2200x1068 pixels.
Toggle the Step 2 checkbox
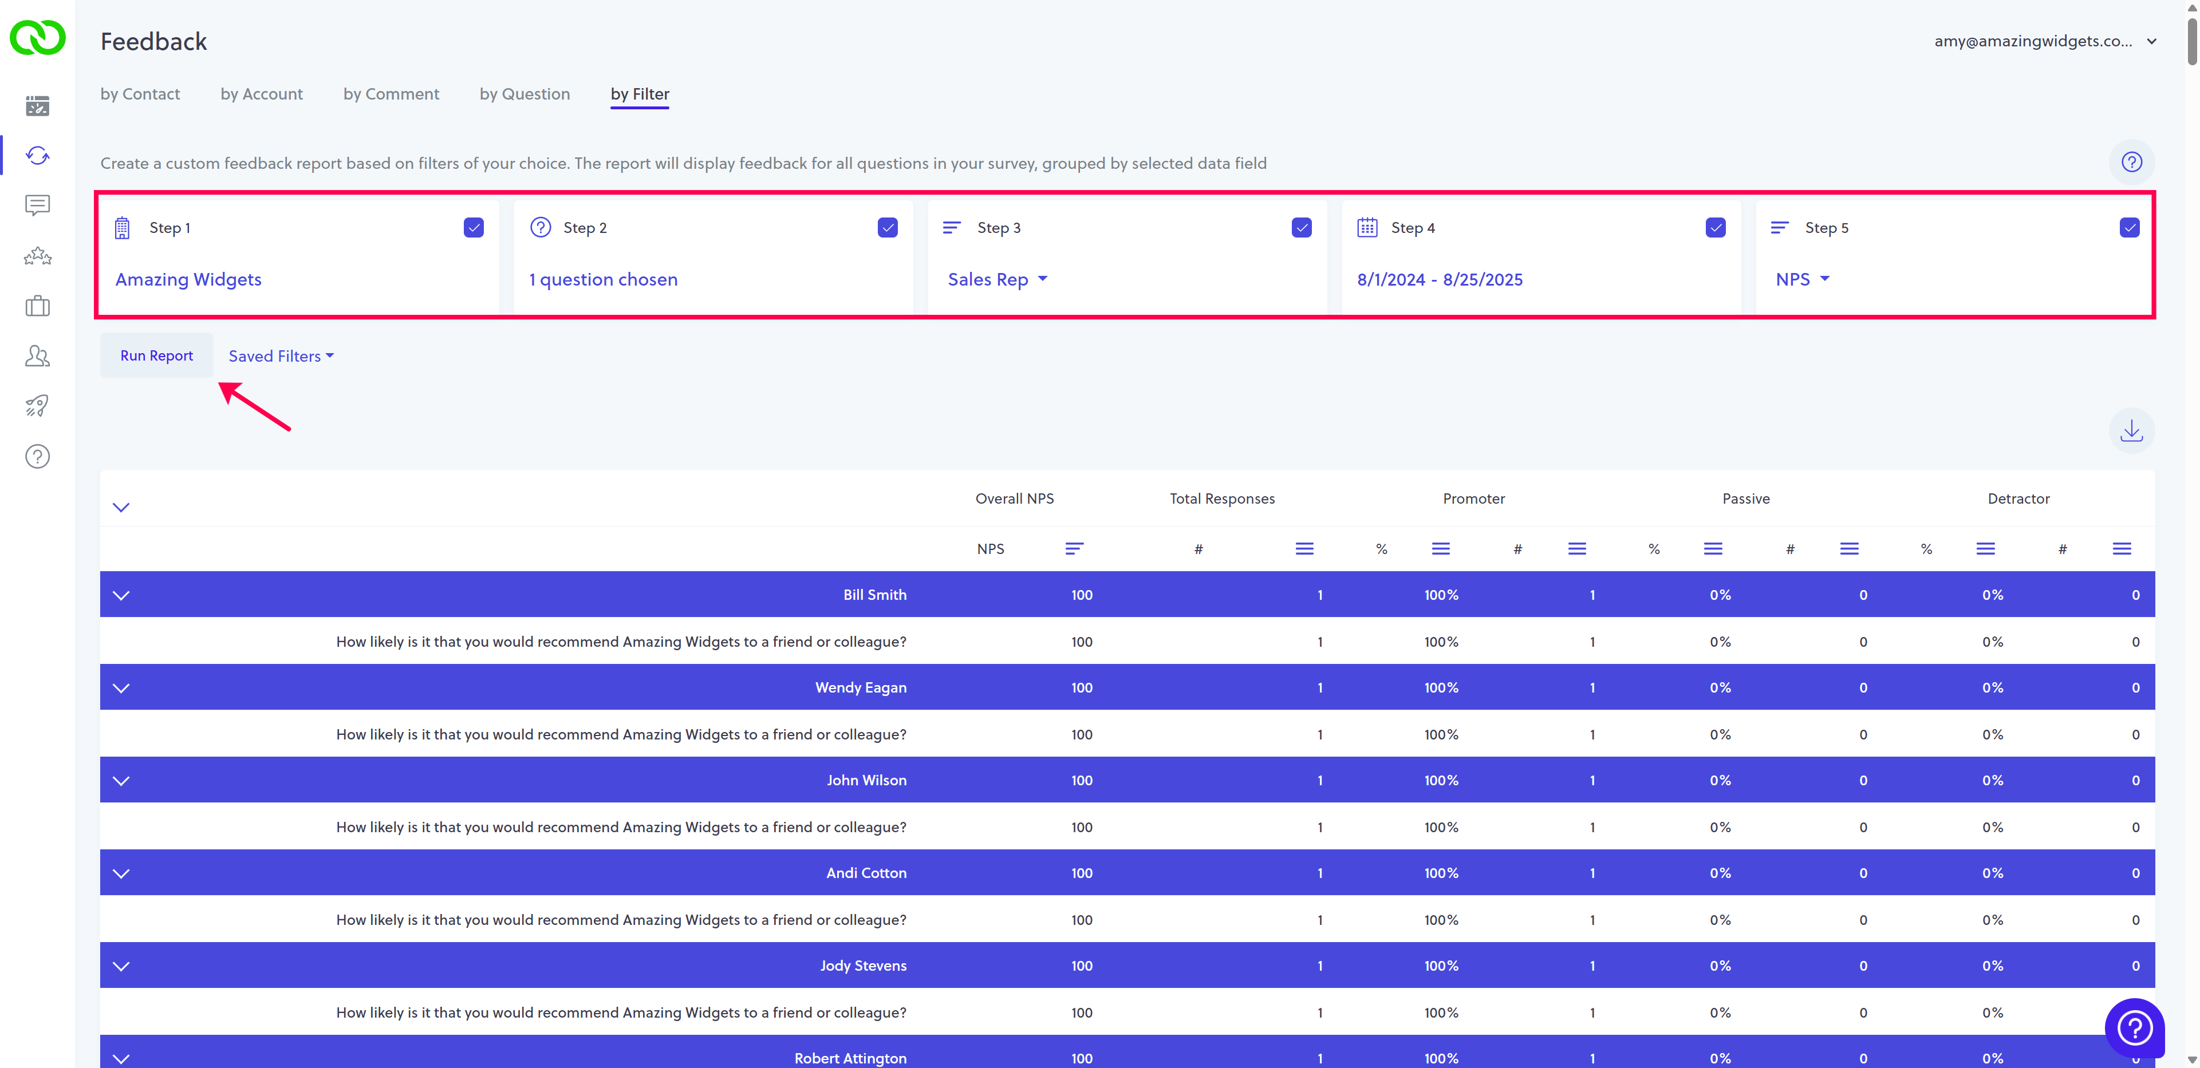tap(888, 227)
